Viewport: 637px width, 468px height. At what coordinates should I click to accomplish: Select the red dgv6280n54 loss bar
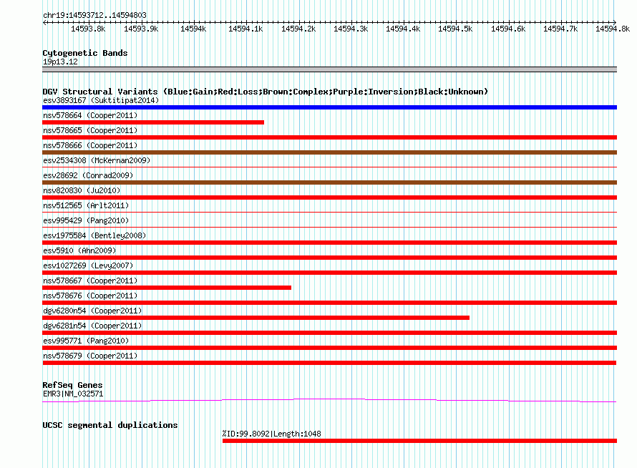pos(256,318)
